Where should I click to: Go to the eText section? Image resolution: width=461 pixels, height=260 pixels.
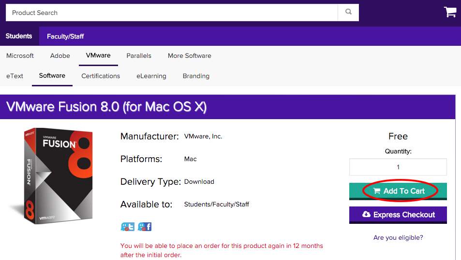pos(15,76)
